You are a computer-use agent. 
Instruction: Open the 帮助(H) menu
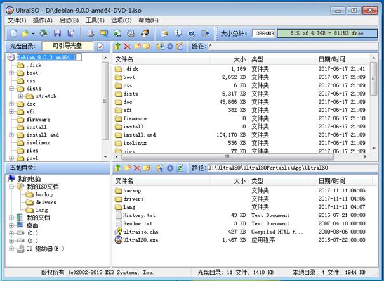tap(149, 20)
